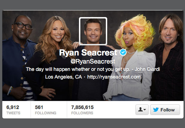Follow Ryan Seacrest
This screenshot has width=185, height=128.
tap(165, 110)
